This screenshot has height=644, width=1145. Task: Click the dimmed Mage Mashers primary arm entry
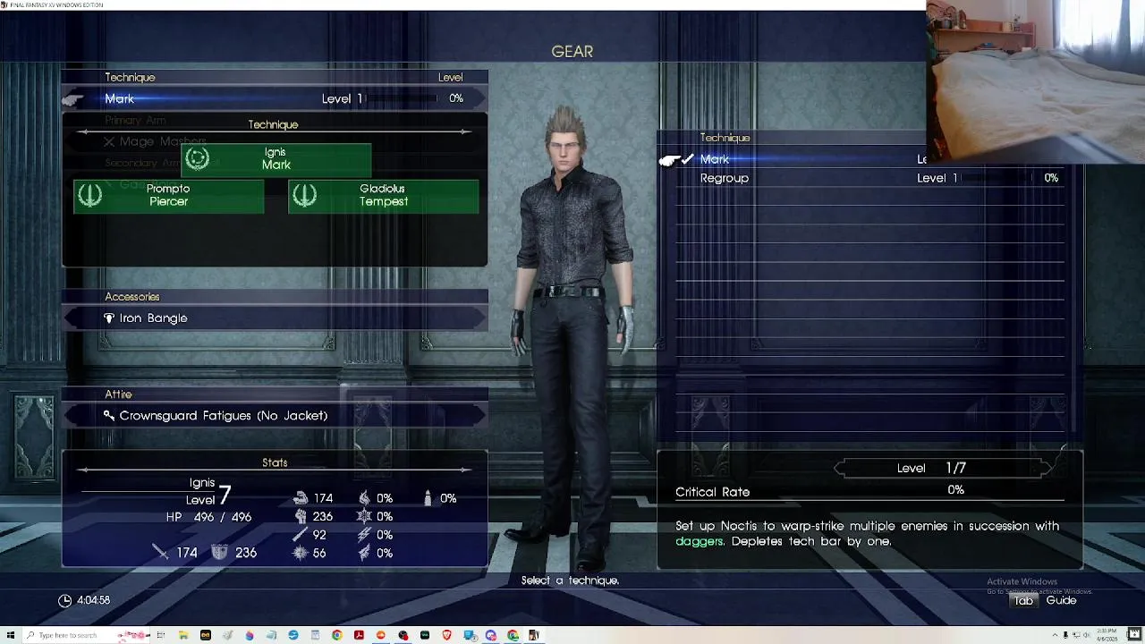[154, 141]
